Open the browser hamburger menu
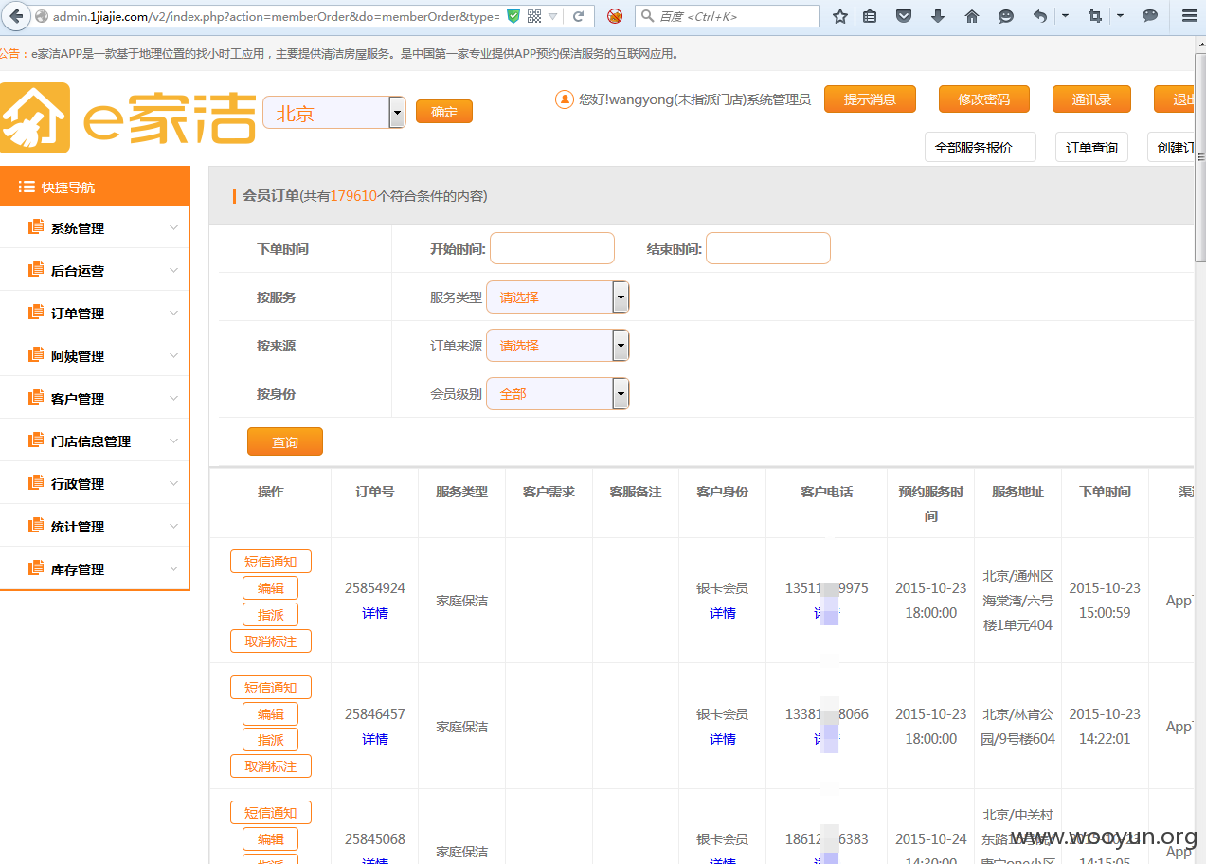The width and height of the screenshot is (1206, 864). coord(1190,16)
